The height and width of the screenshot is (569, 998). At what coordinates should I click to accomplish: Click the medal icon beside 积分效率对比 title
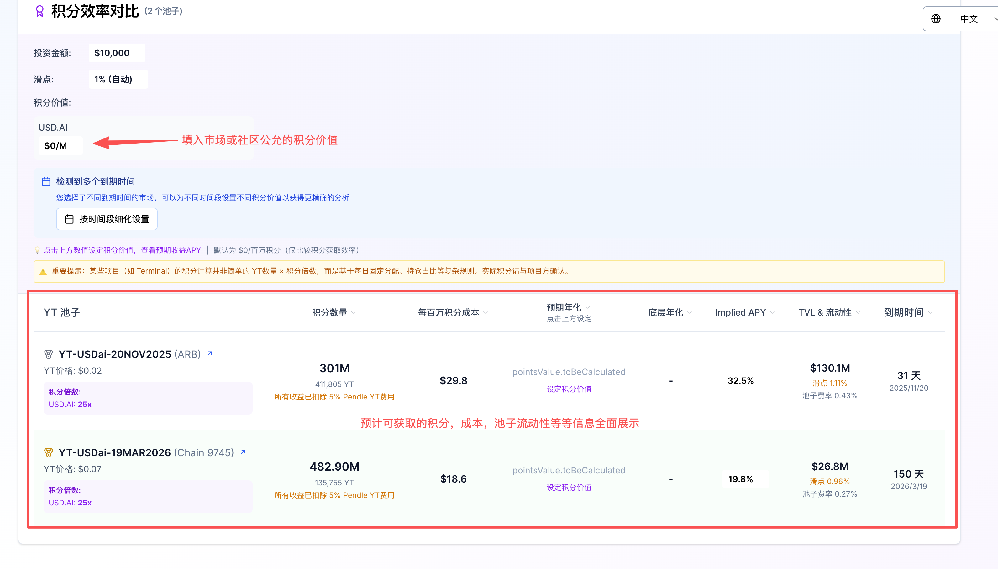39,11
